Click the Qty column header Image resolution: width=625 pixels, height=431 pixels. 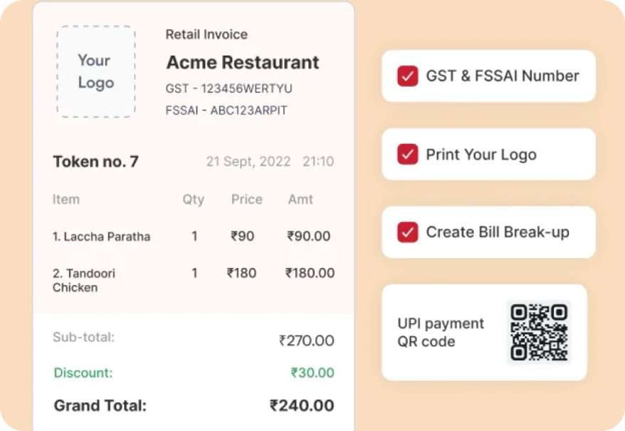(194, 199)
